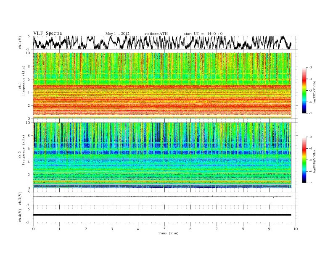Image resolution: width=333 pixels, height=257 pixels.
Task: Click the '-7' tick on lower color bar
Action: pyautogui.click(x=310, y=183)
